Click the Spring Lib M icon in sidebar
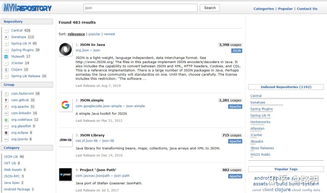Viewport: 327px width, 193px height. 6,44
